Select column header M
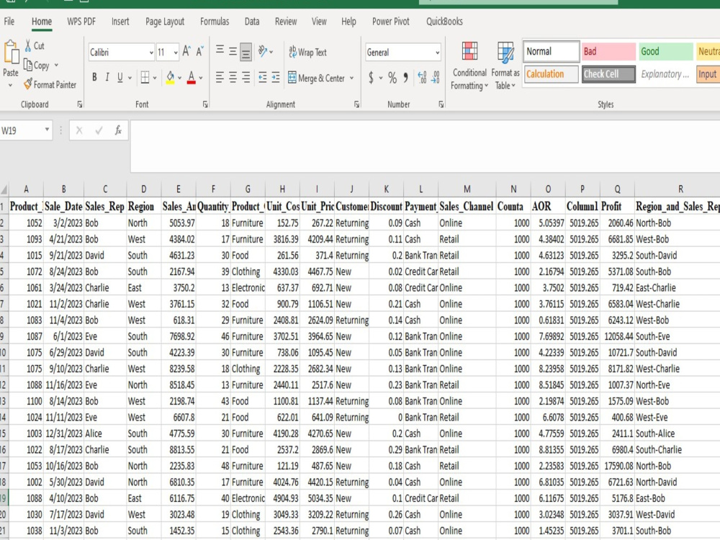The image size is (720, 540). [x=467, y=189]
